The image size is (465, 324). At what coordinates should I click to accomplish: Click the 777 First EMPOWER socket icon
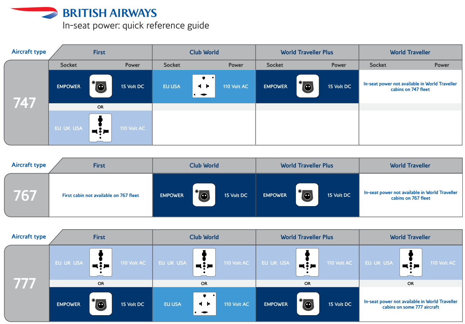(101, 304)
